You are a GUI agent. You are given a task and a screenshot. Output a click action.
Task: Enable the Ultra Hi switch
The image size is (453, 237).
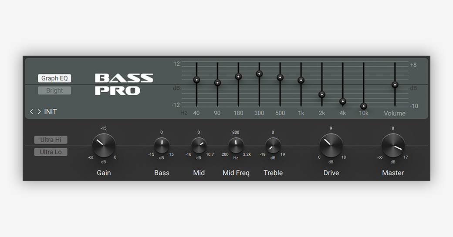point(51,140)
